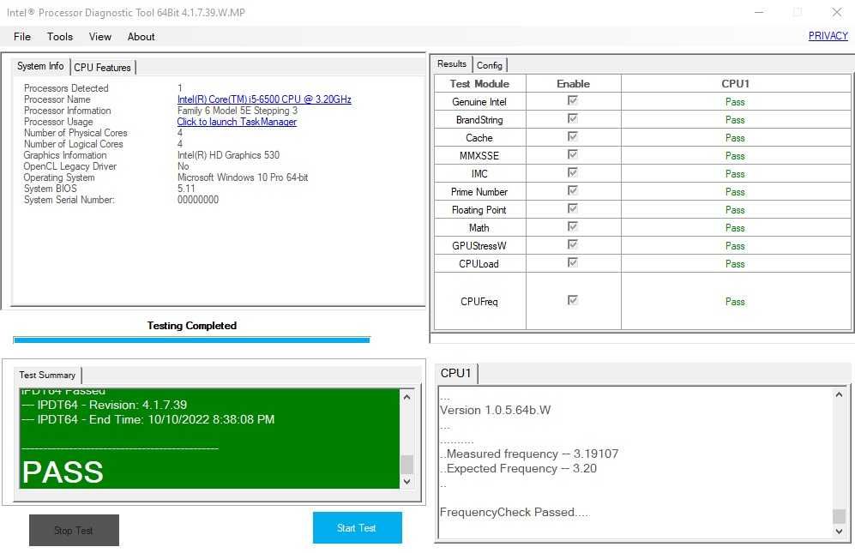This screenshot has width=855, height=553.
Task: Select the Results tab
Action: point(452,63)
